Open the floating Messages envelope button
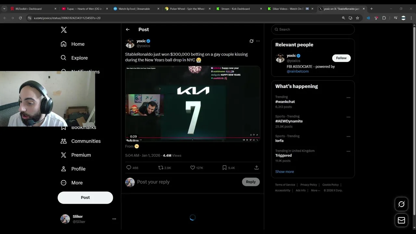Screen dimensions: 416x234 tap(401, 220)
